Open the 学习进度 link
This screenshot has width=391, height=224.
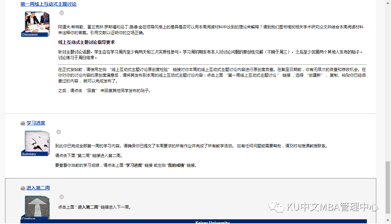tap(36, 123)
